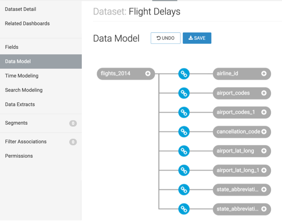Go to Time Modeling section
This screenshot has width=282, height=221.
pos(22,76)
